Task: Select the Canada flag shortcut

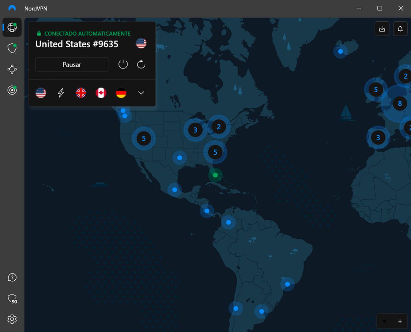Action: click(101, 93)
